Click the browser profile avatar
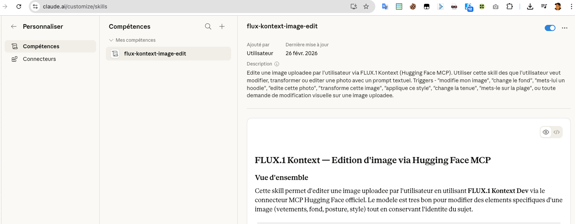The image size is (575, 224). [x=558, y=7]
